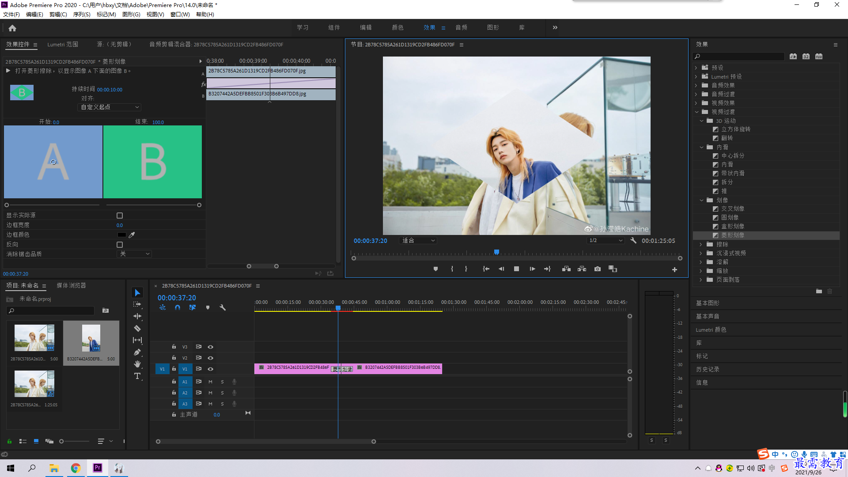848x477 pixels.
Task: Toggle V3 track output eye
Action: tap(211, 347)
